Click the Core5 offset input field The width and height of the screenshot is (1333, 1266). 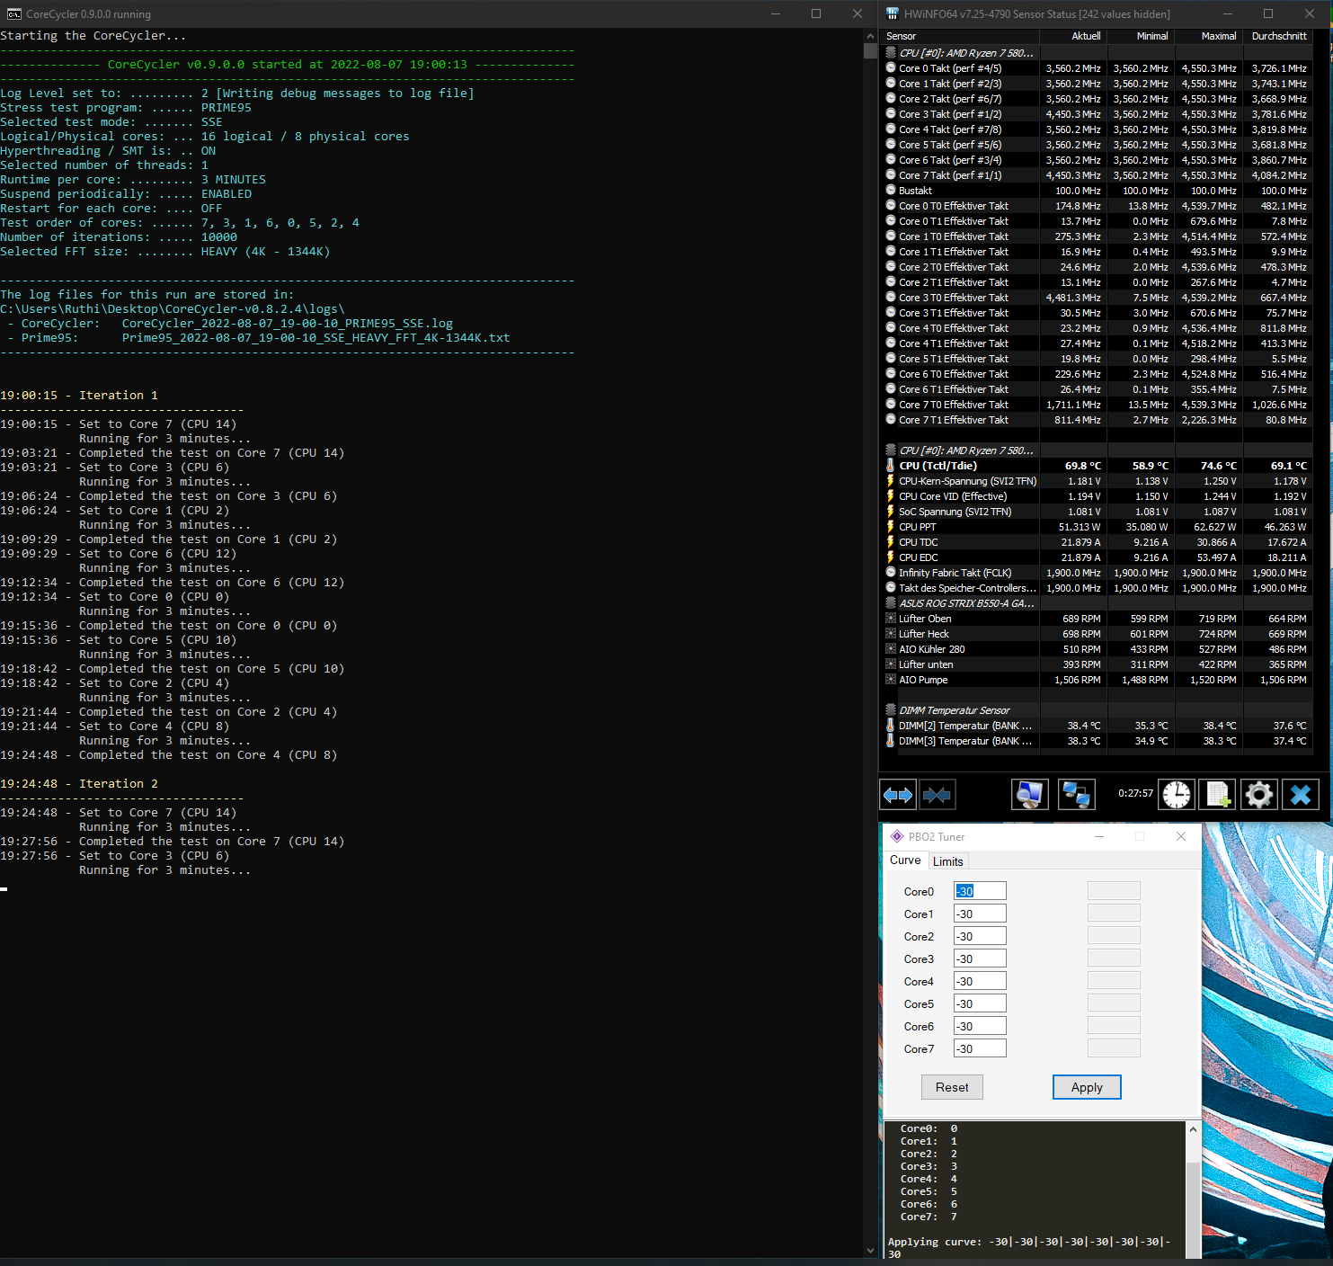coord(980,1003)
